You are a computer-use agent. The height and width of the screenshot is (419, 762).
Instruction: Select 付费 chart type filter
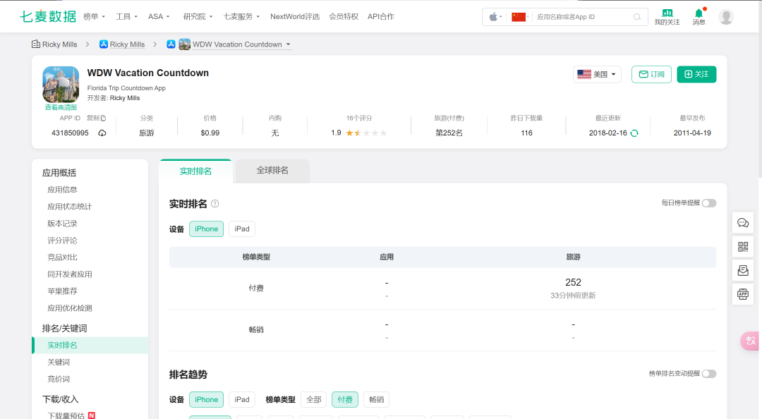pos(345,399)
